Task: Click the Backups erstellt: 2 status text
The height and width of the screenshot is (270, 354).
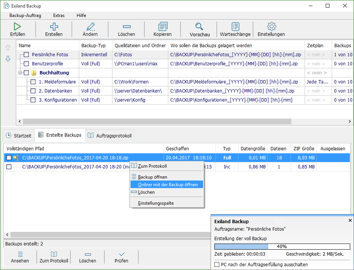Action: pyautogui.click(x=24, y=244)
